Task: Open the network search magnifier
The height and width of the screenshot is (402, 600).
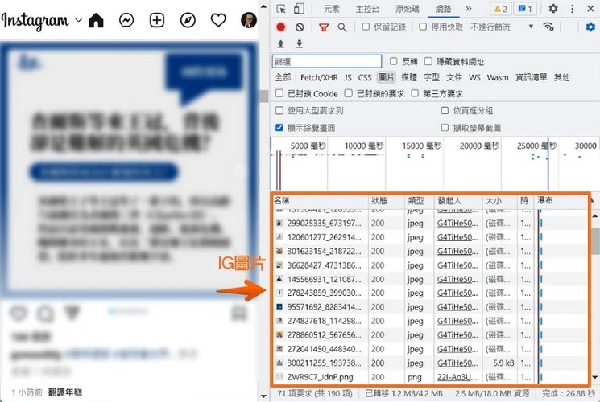Action: tap(342, 27)
